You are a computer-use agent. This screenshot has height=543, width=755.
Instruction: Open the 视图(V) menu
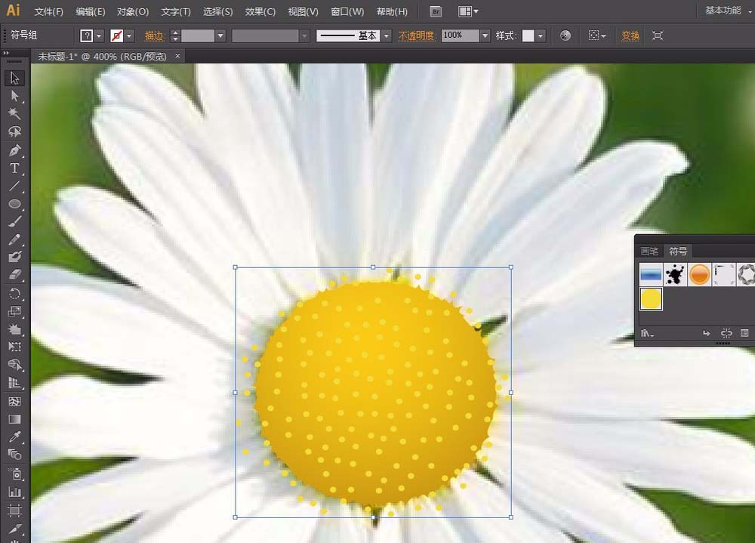(303, 11)
